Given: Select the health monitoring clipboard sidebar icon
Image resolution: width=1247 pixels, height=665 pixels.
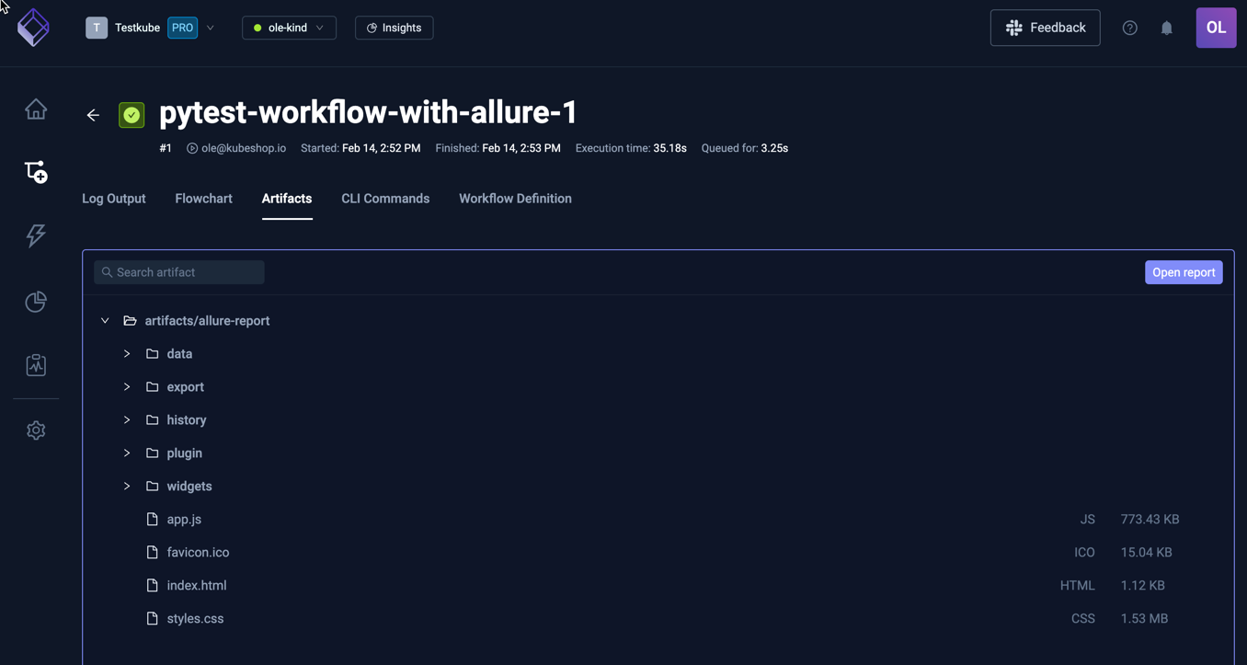Looking at the screenshot, I should pos(35,364).
